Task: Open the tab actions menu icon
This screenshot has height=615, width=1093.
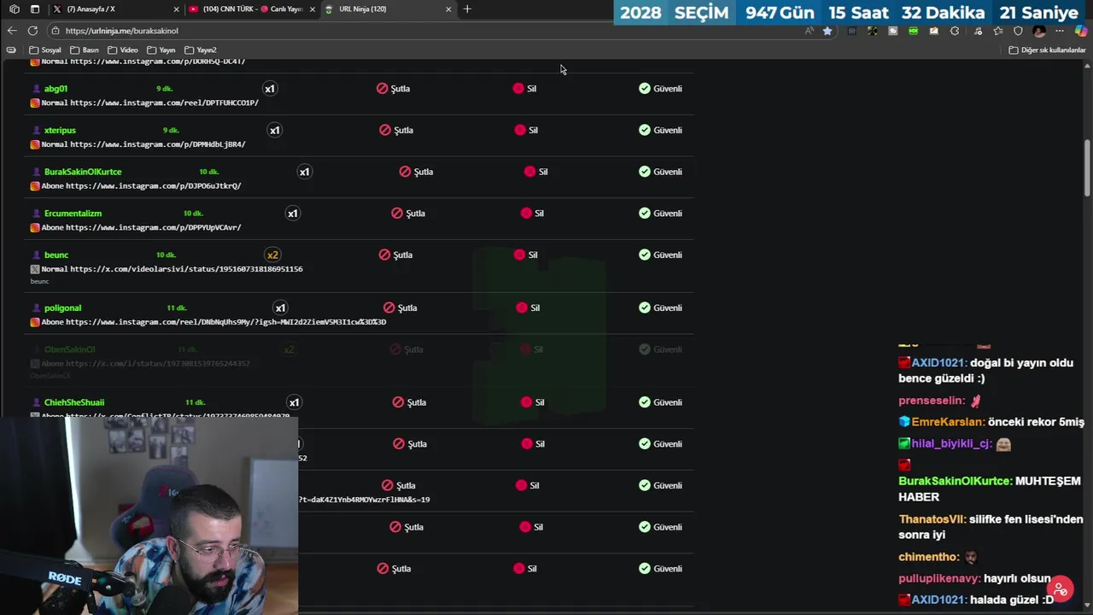Action: tap(35, 9)
